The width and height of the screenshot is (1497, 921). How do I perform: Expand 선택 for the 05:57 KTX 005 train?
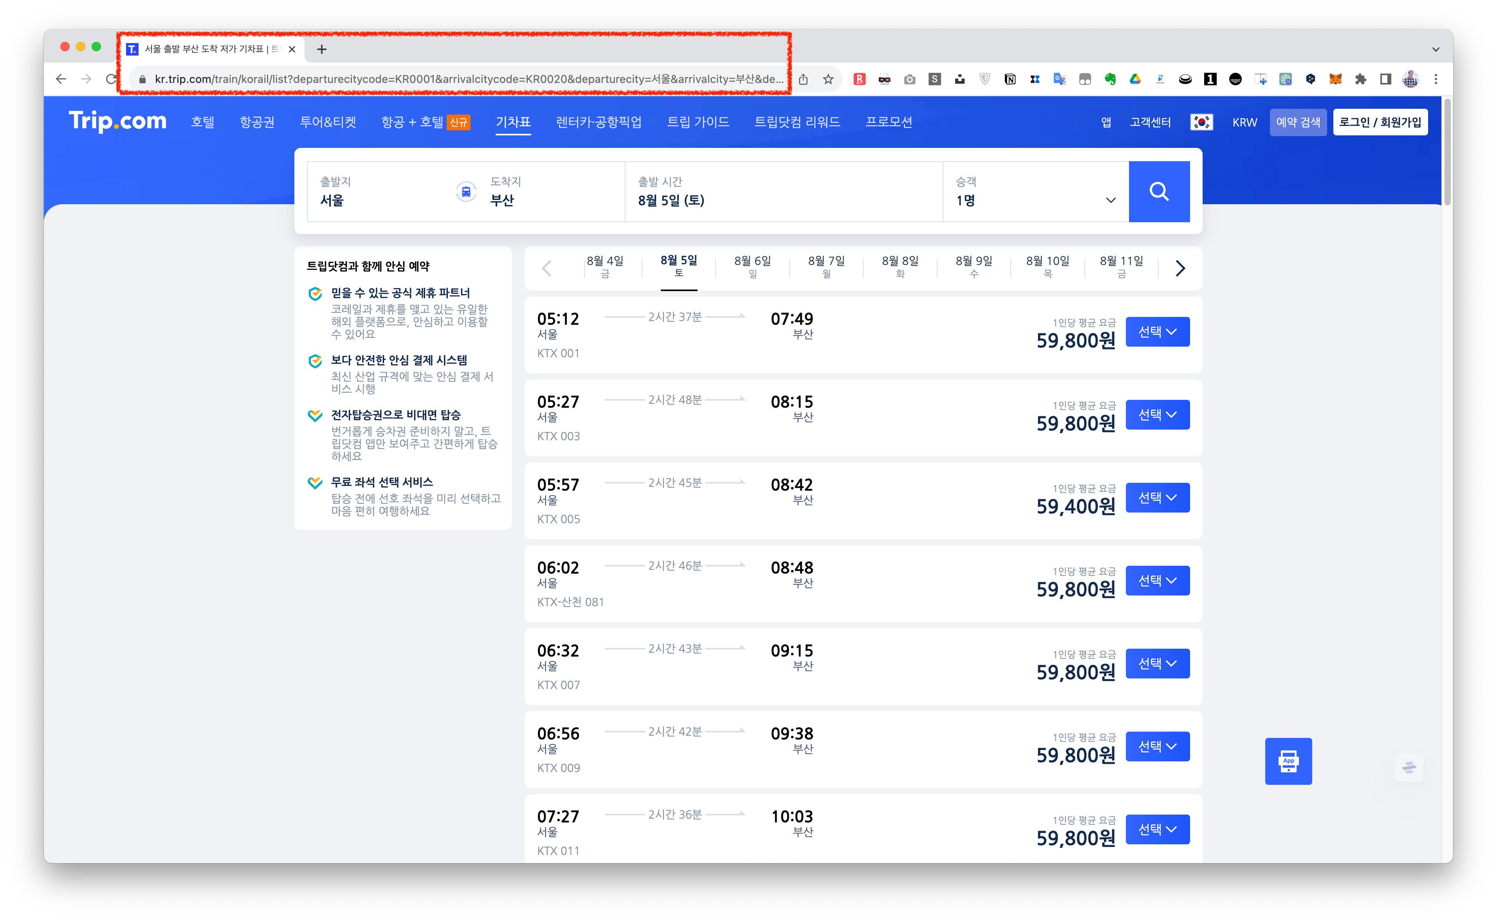pos(1157,497)
